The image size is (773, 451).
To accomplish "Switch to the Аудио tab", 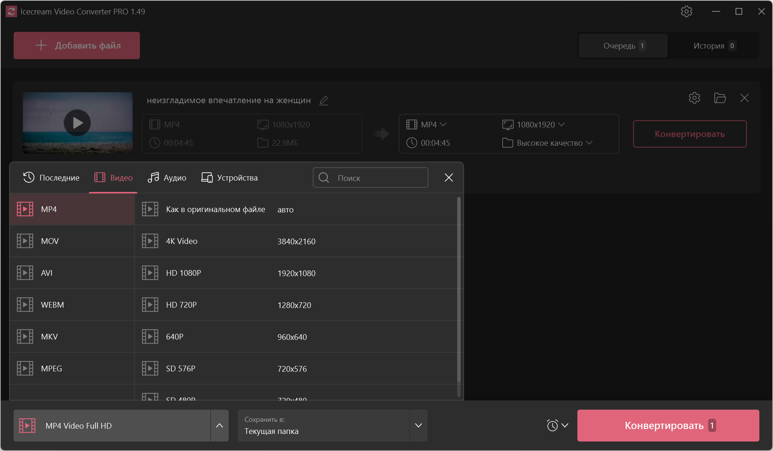I will [167, 178].
